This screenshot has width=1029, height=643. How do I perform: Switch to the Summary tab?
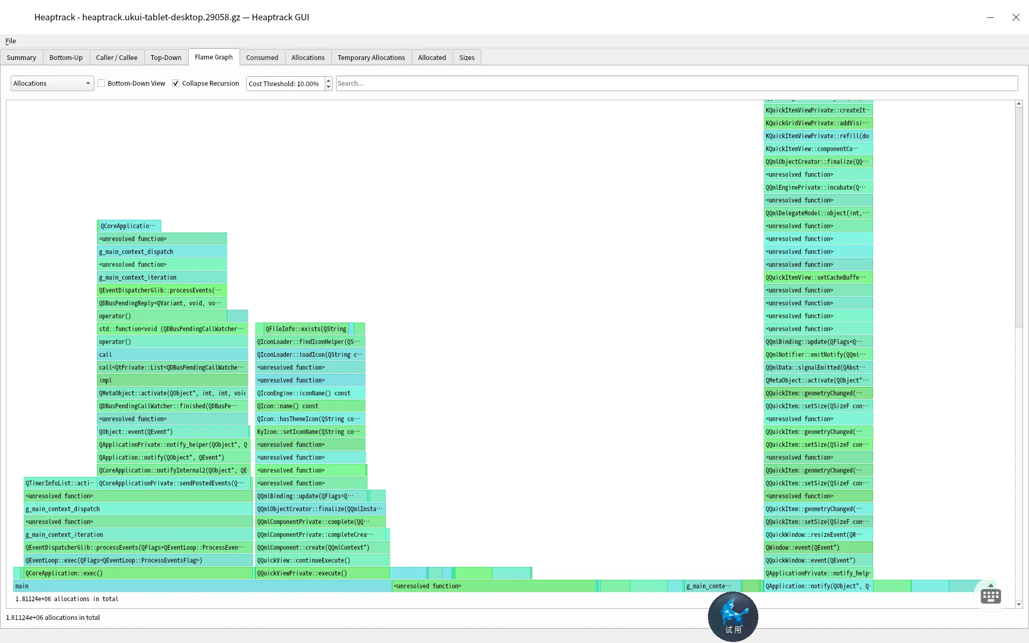(x=21, y=57)
